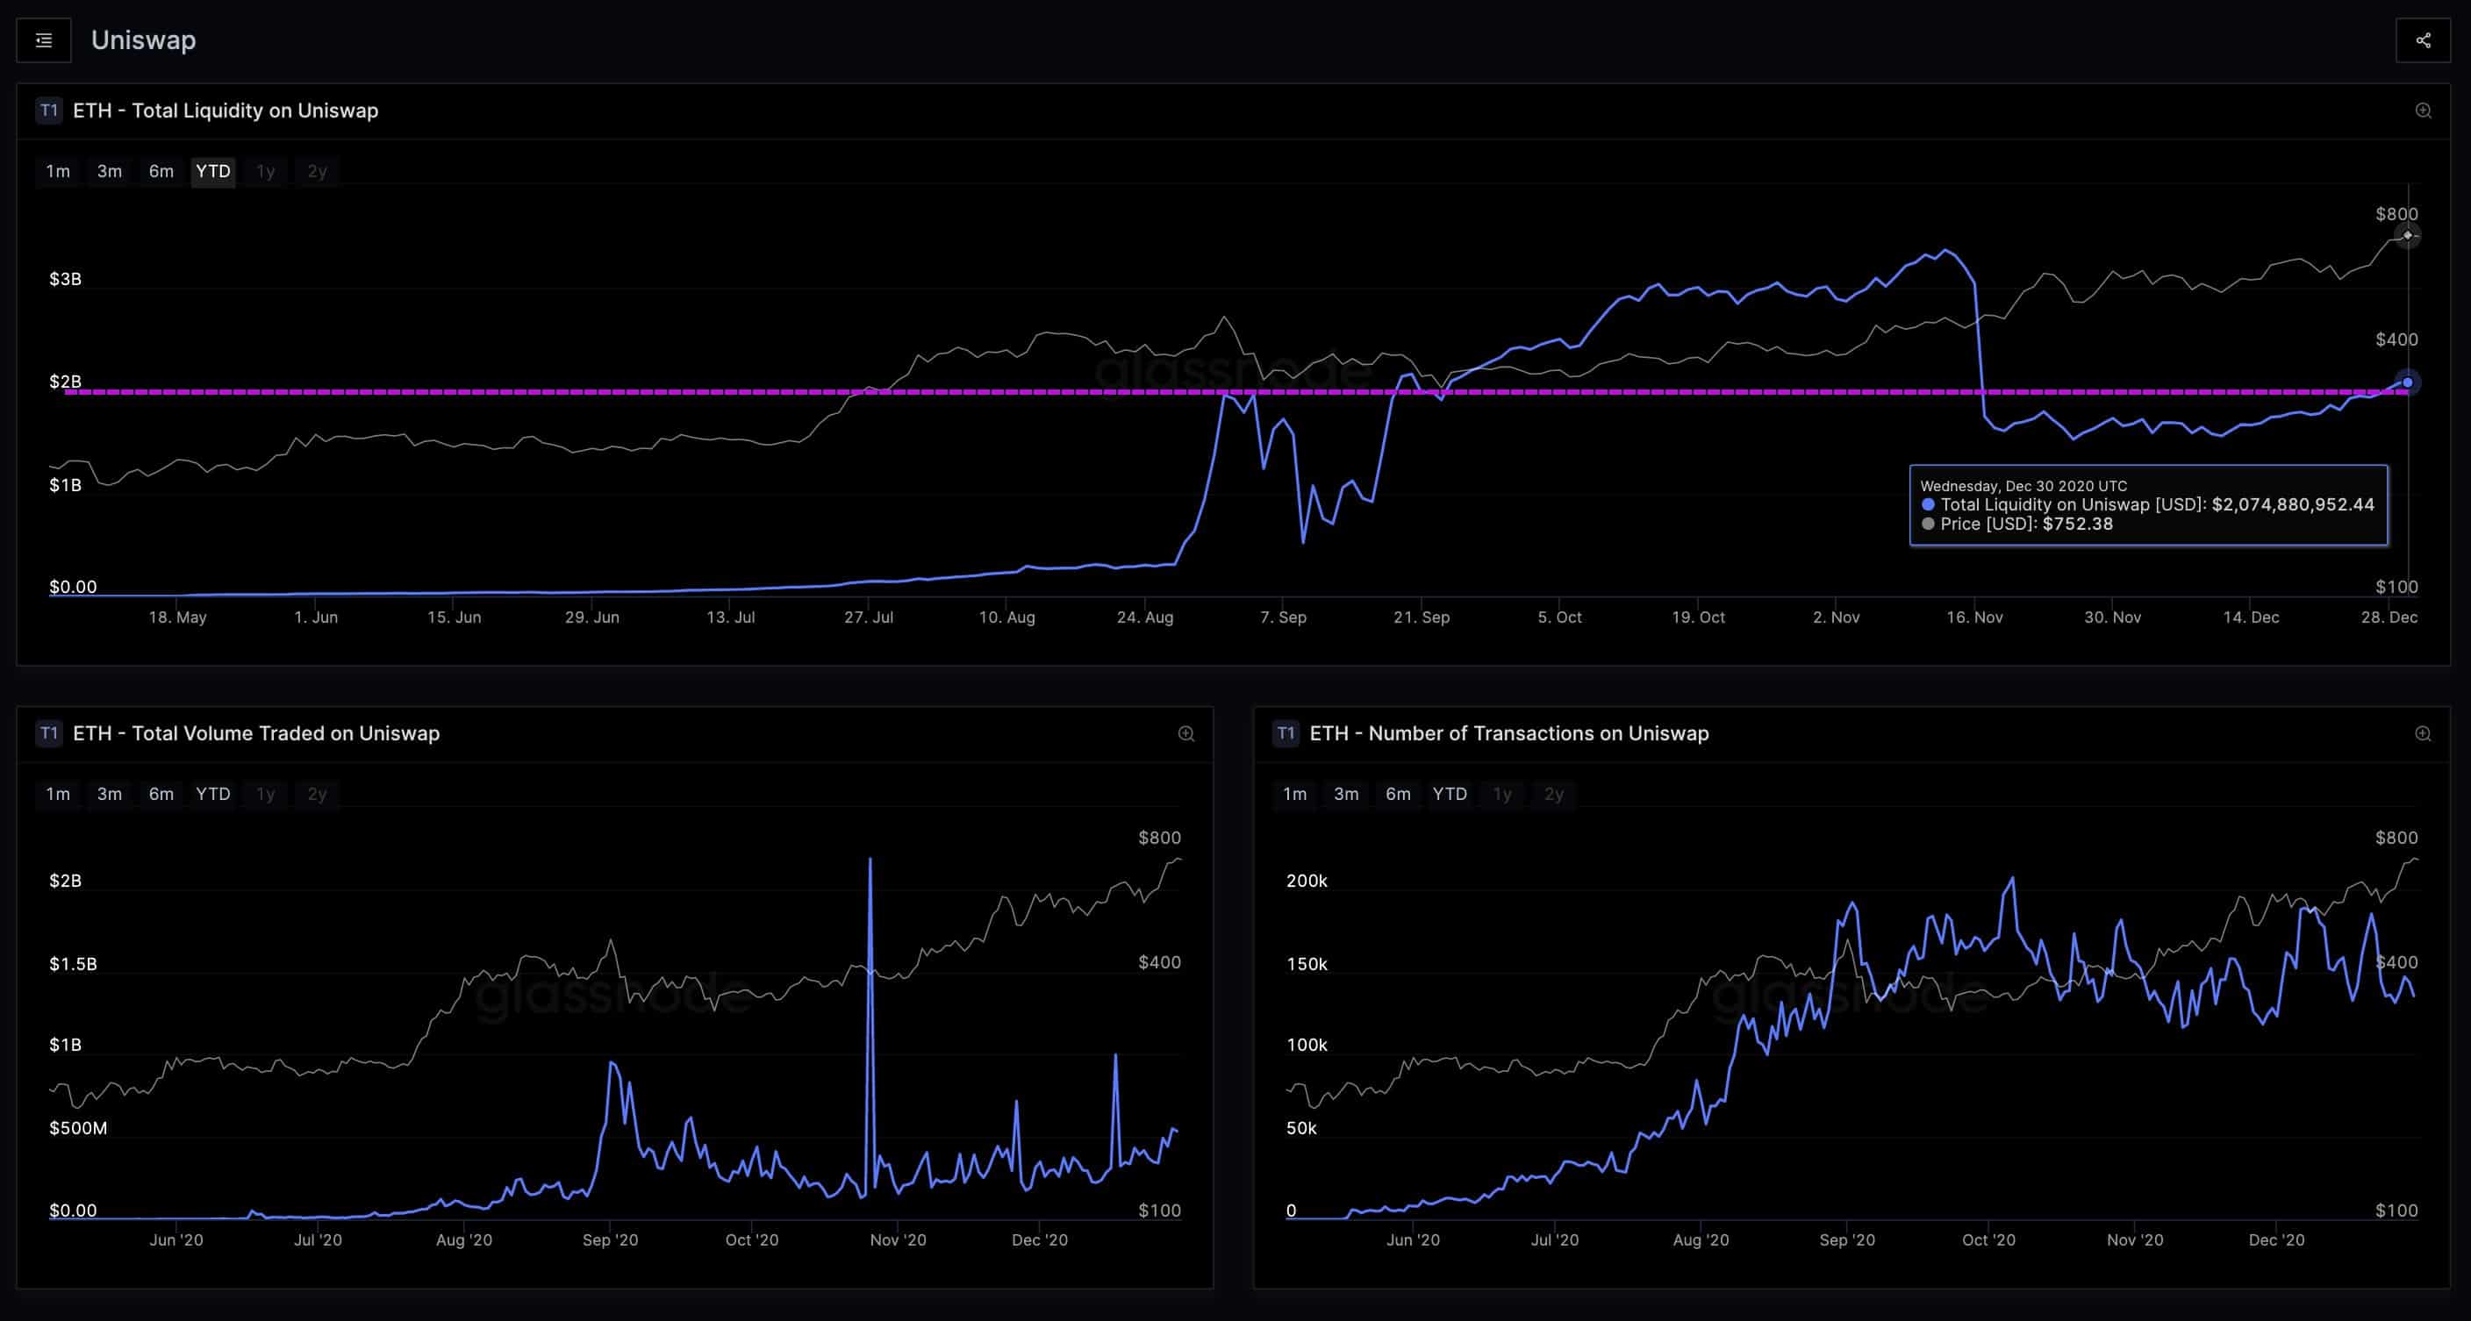Click the T1 badge on Total Liquidity panel

point(49,111)
